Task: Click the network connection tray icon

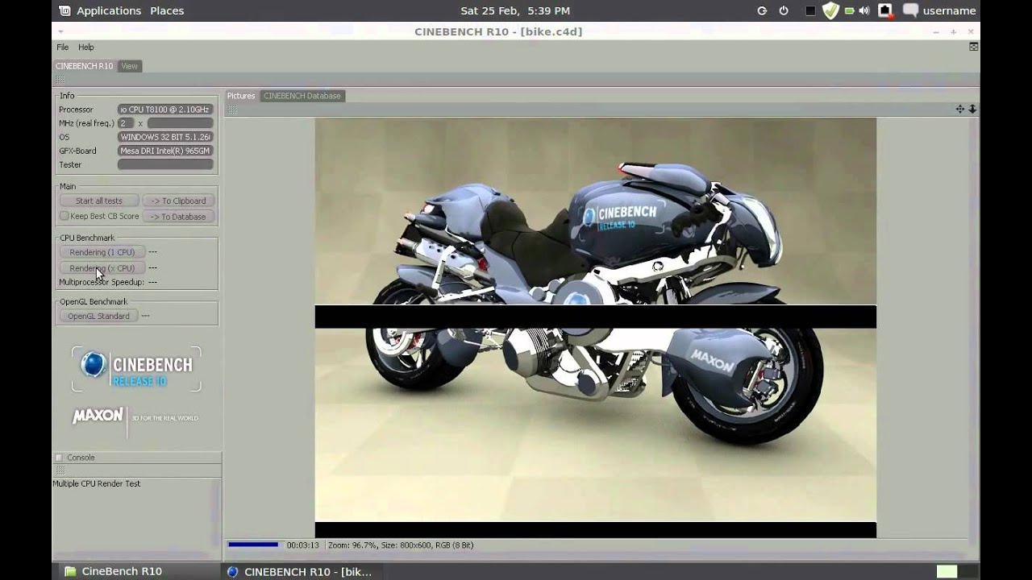Action: (884, 10)
